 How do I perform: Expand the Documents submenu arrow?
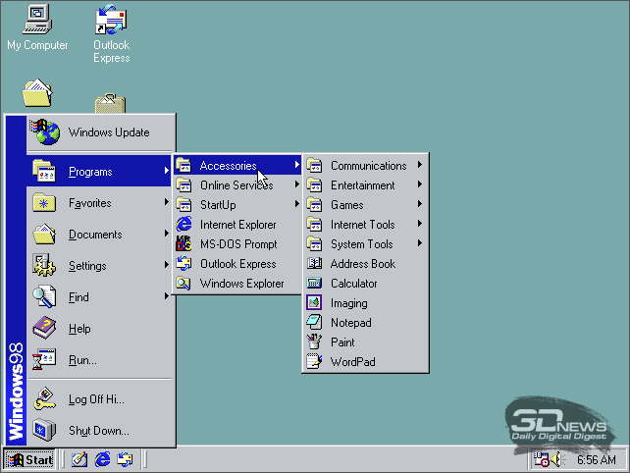(x=167, y=234)
